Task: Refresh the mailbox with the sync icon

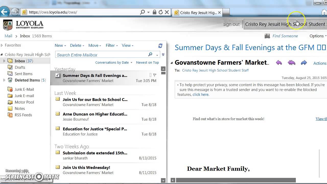Action: [x=160, y=46]
